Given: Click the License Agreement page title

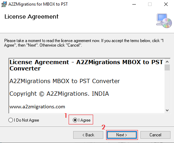Looking at the screenshot, I should pyautogui.click(x=32, y=17).
